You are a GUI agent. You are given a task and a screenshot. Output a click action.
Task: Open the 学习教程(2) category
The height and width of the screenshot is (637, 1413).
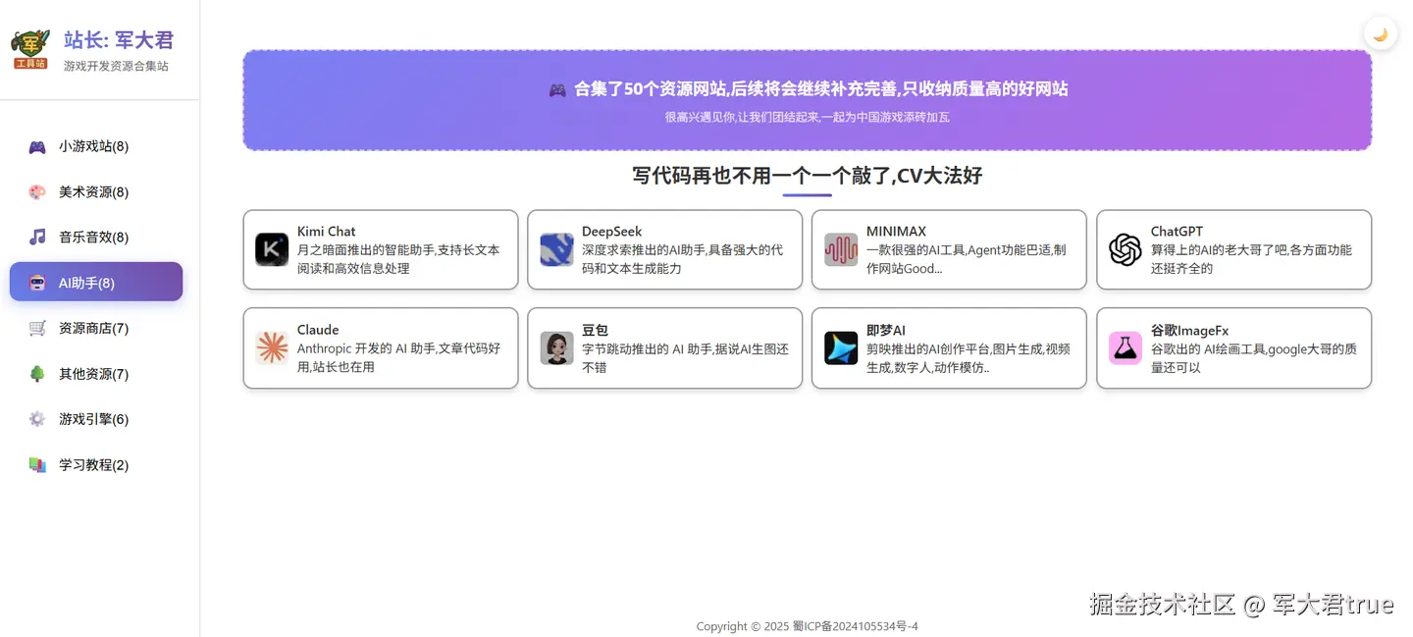pyautogui.click(x=96, y=464)
